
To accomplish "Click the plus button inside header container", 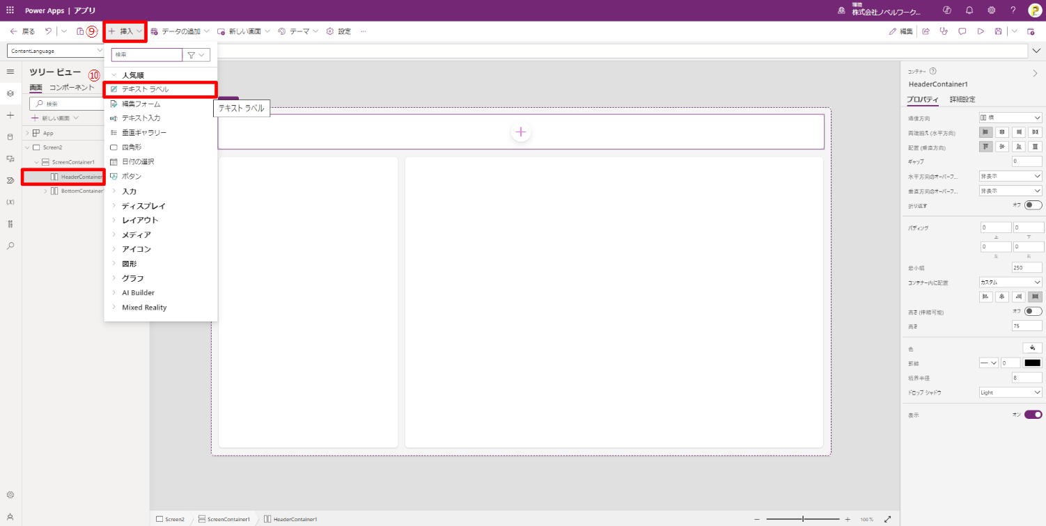I will click(x=520, y=132).
